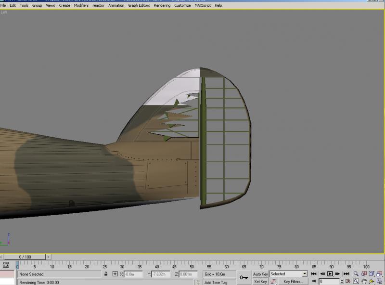Toggle Set Key mode

[260, 282]
